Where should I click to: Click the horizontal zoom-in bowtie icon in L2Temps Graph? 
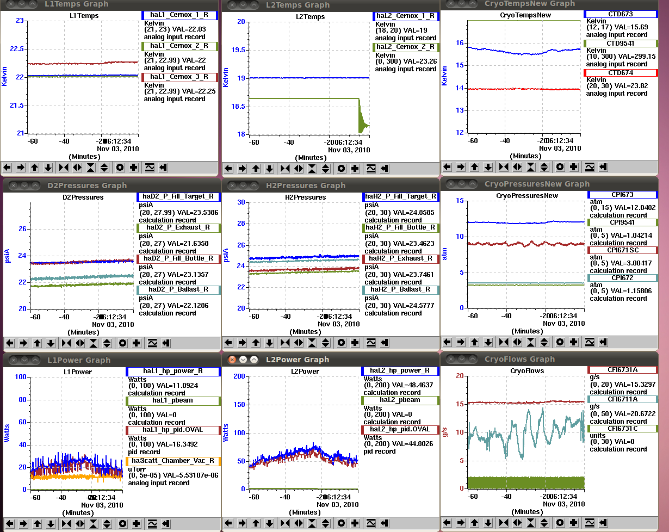(x=286, y=169)
